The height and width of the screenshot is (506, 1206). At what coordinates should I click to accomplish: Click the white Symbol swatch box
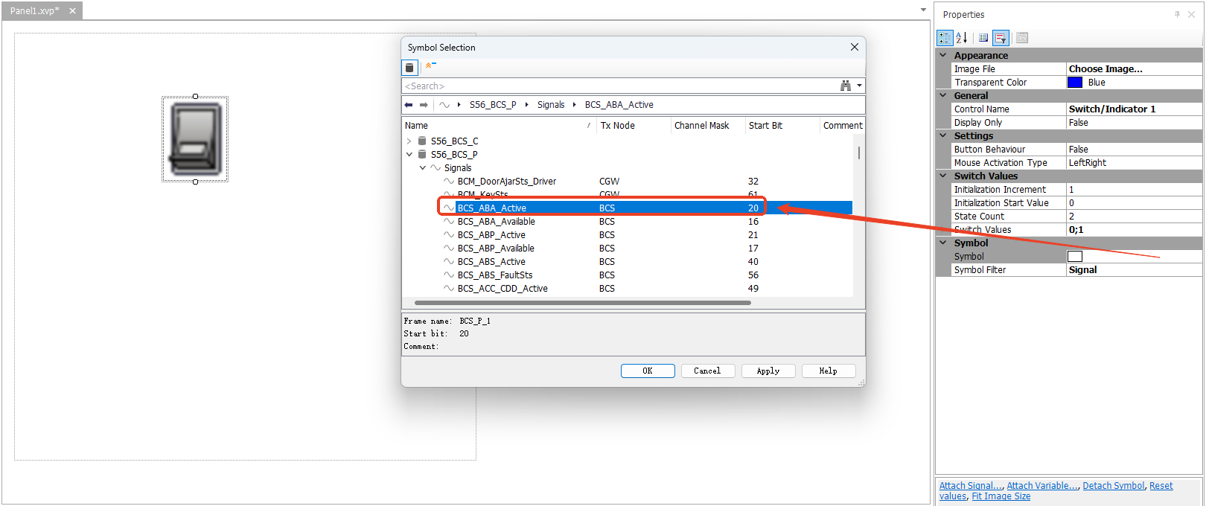(x=1075, y=257)
